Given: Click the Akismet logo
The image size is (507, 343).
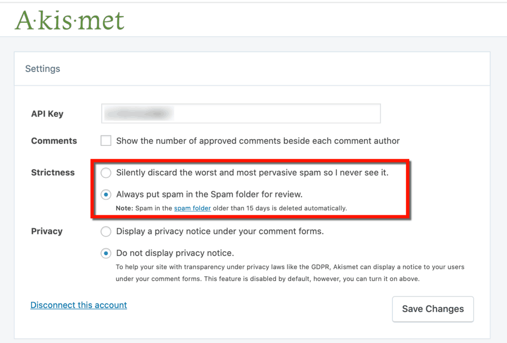Looking at the screenshot, I should pos(69,20).
